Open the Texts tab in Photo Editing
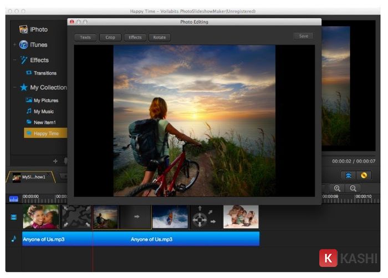 point(85,37)
